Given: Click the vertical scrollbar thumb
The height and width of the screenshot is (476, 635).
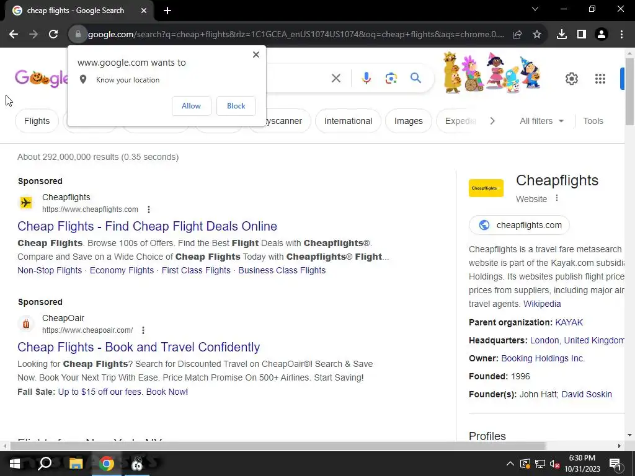Looking at the screenshot, I should (629, 91).
